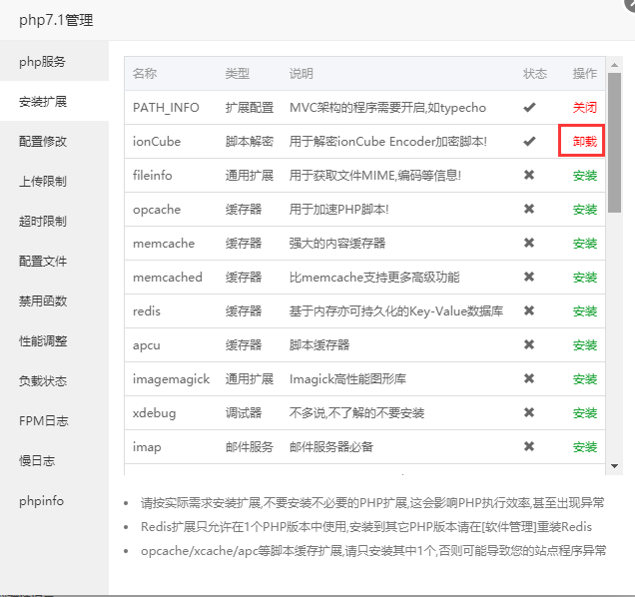Click the scroll down arrow of extension list
The width and height of the screenshot is (635, 597).
pos(614,465)
